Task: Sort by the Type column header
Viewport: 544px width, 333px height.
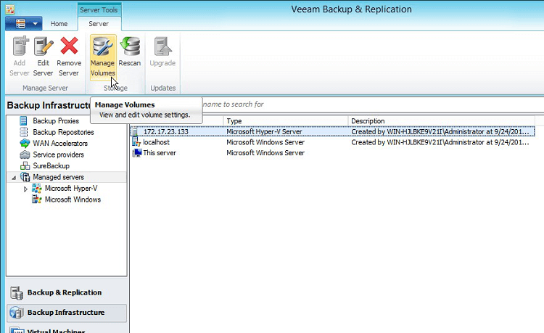Action: click(x=286, y=120)
